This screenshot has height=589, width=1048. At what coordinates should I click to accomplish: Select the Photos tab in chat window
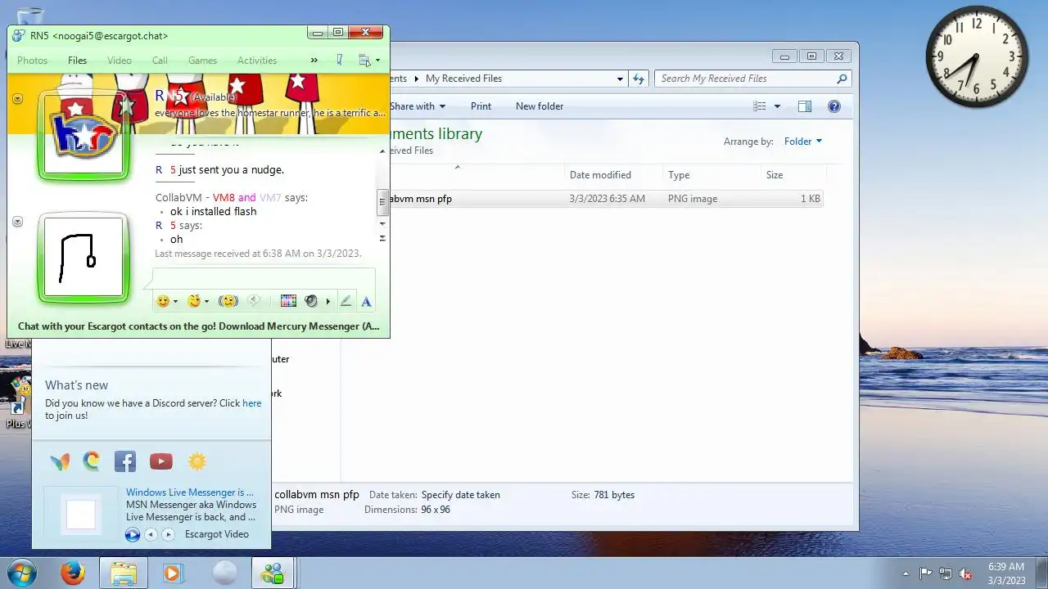(33, 61)
